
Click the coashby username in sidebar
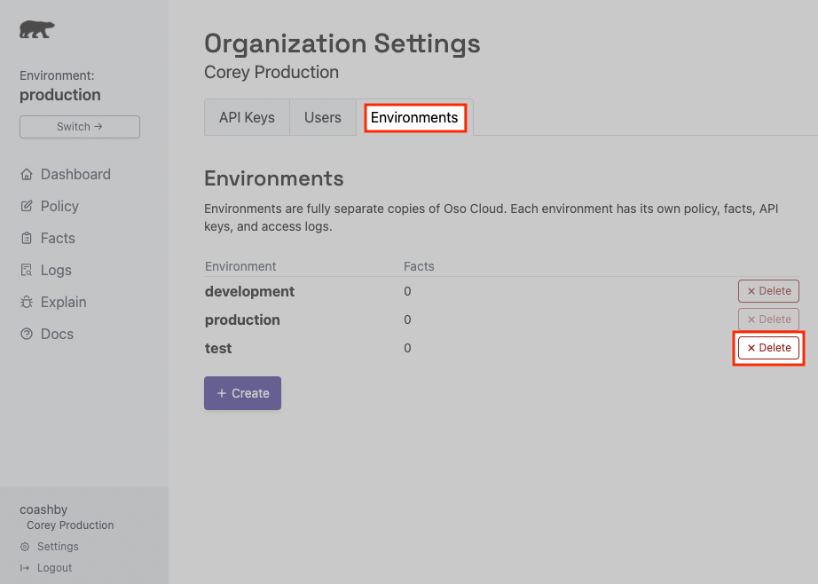coord(43,509)
